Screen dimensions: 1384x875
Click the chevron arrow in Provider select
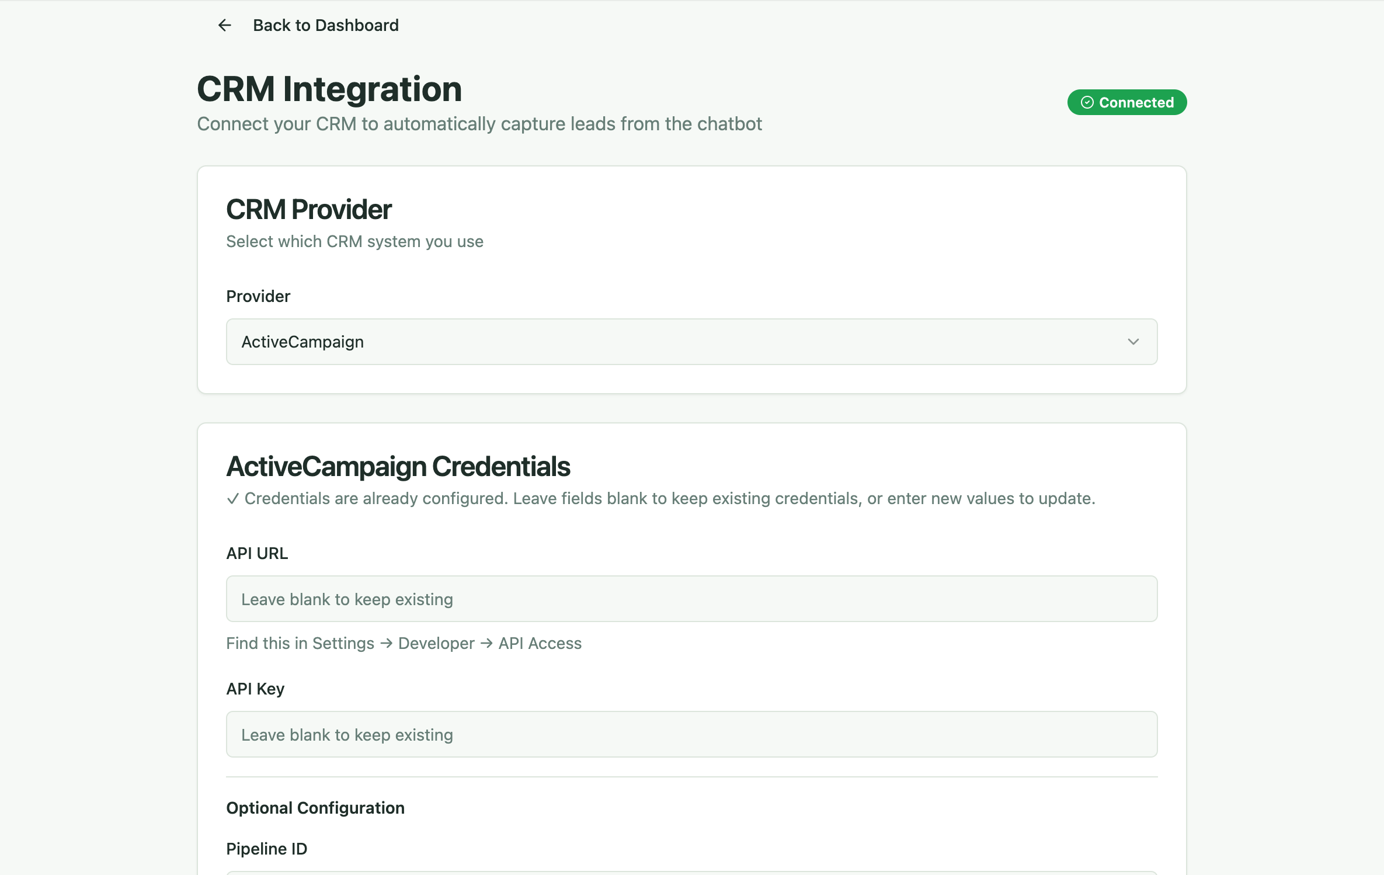(1133, 342)
